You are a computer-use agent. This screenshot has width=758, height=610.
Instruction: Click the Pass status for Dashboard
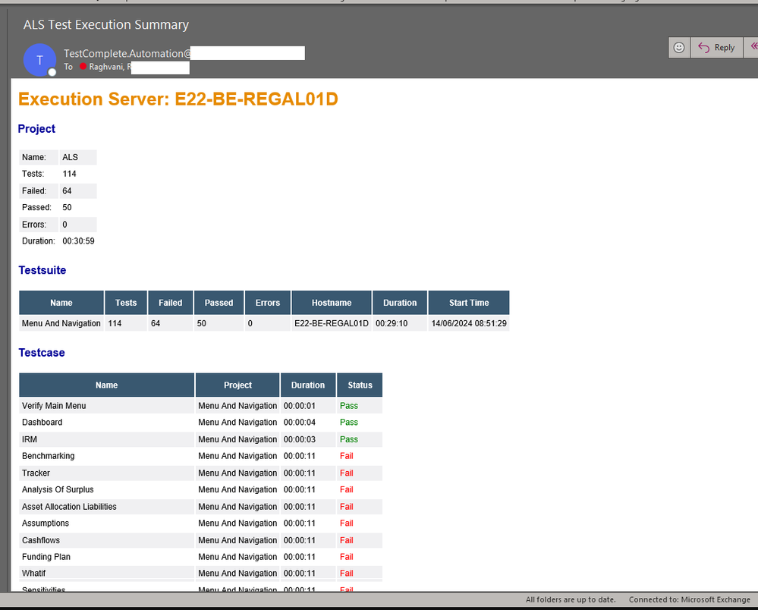click(348, 423)
